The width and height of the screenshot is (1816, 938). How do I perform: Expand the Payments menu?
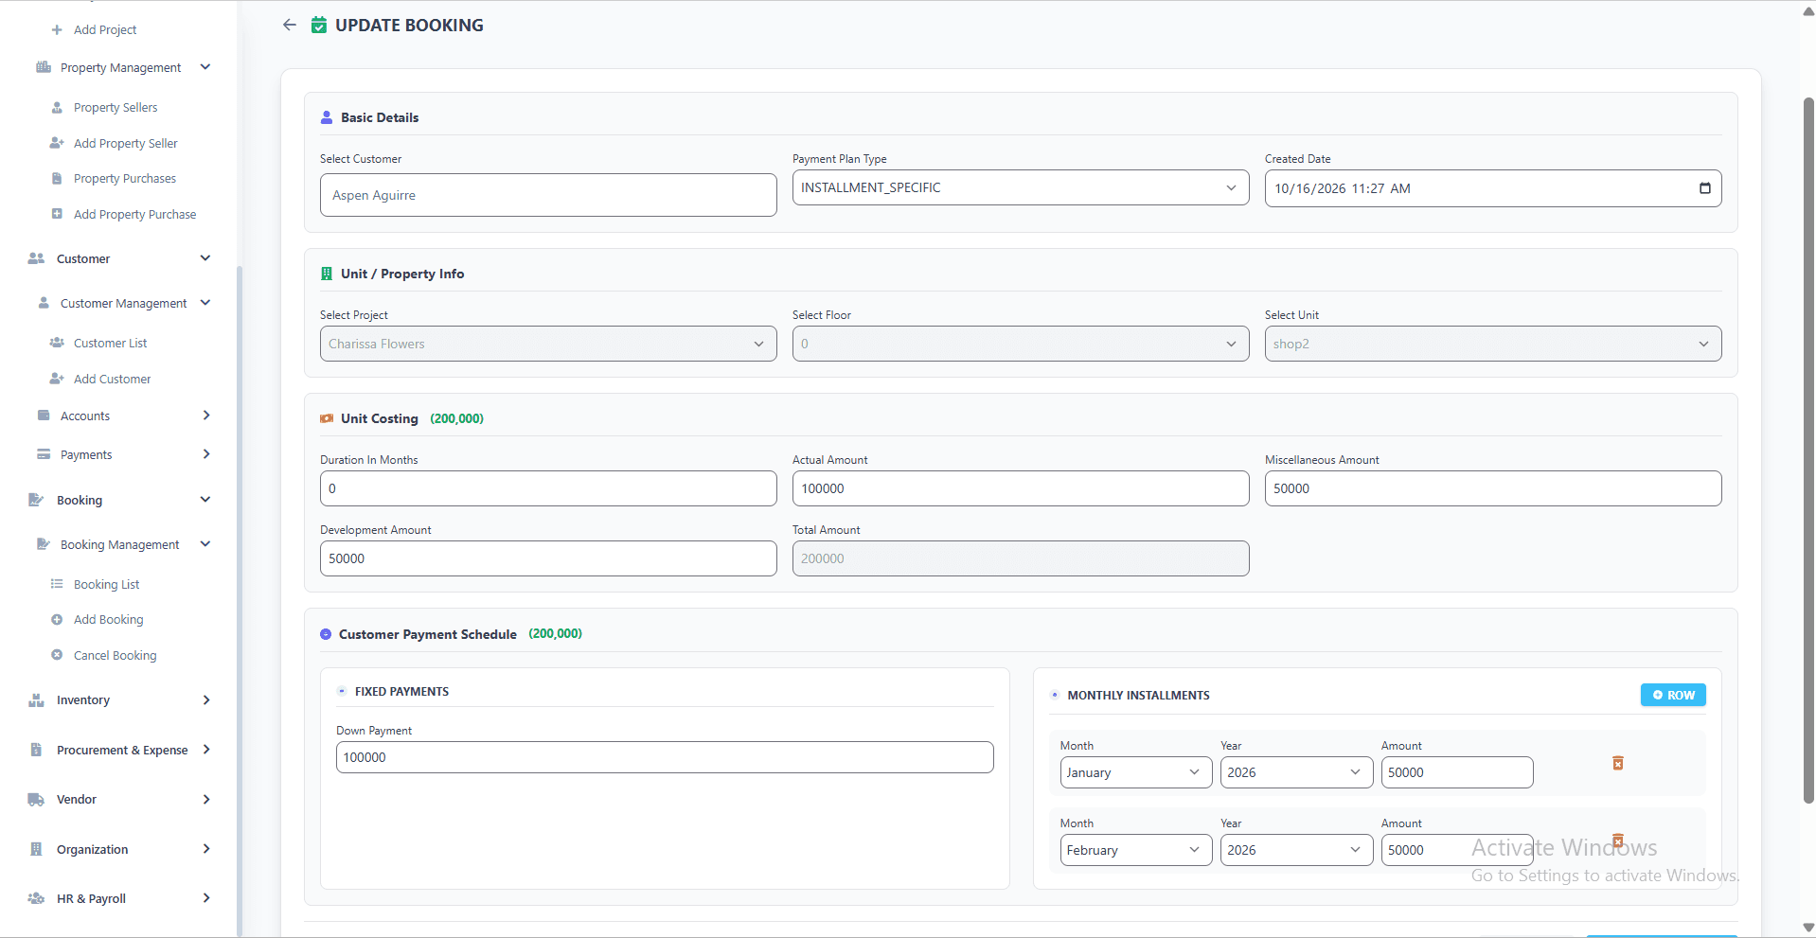click(x=205, y=454)
